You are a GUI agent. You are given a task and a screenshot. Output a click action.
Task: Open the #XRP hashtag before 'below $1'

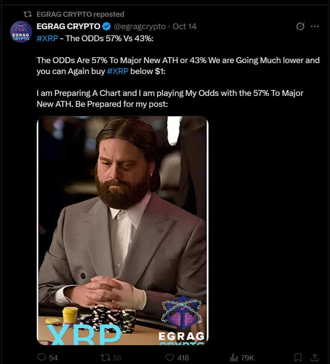click(x=118, y=71)
